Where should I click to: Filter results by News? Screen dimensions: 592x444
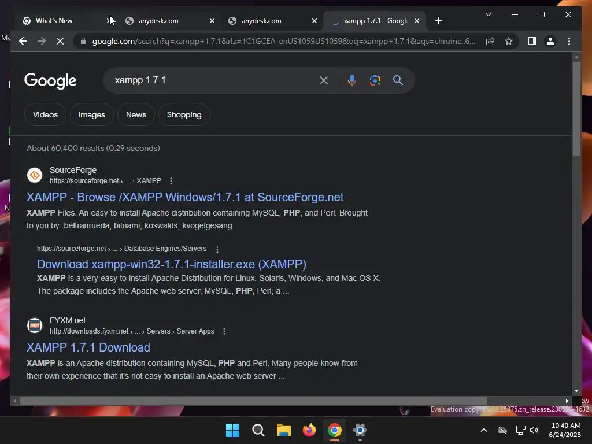pos(136,114)
